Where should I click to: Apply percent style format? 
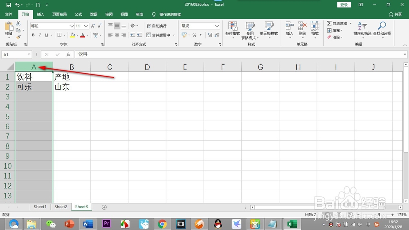194,35
